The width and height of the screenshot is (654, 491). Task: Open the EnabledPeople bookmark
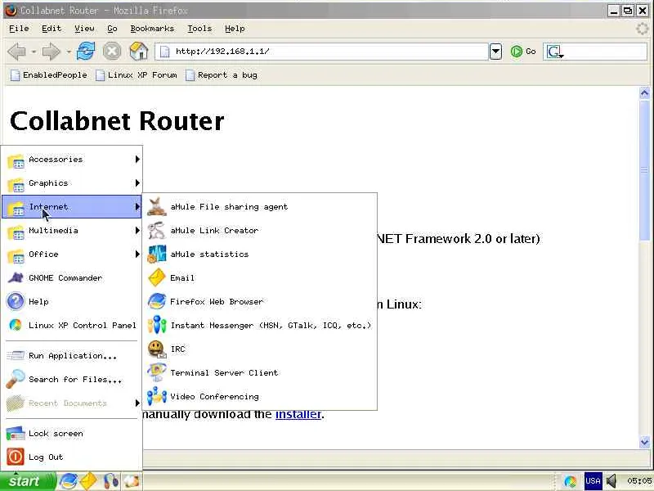[x=49, y=75]
